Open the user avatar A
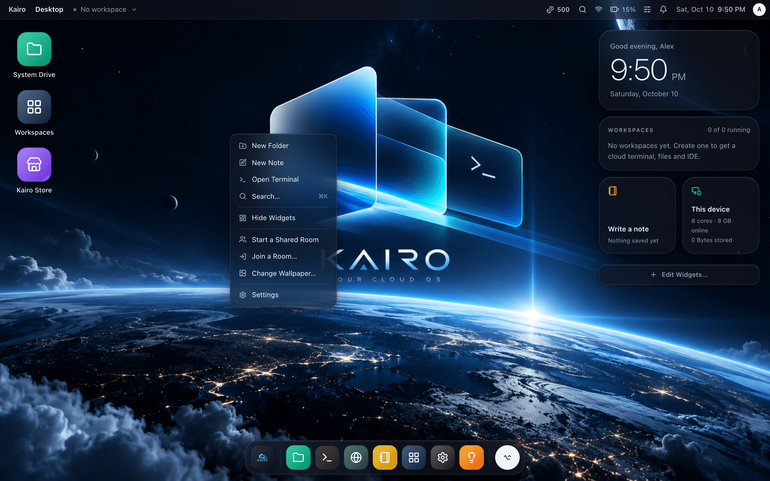 (759, 10)
